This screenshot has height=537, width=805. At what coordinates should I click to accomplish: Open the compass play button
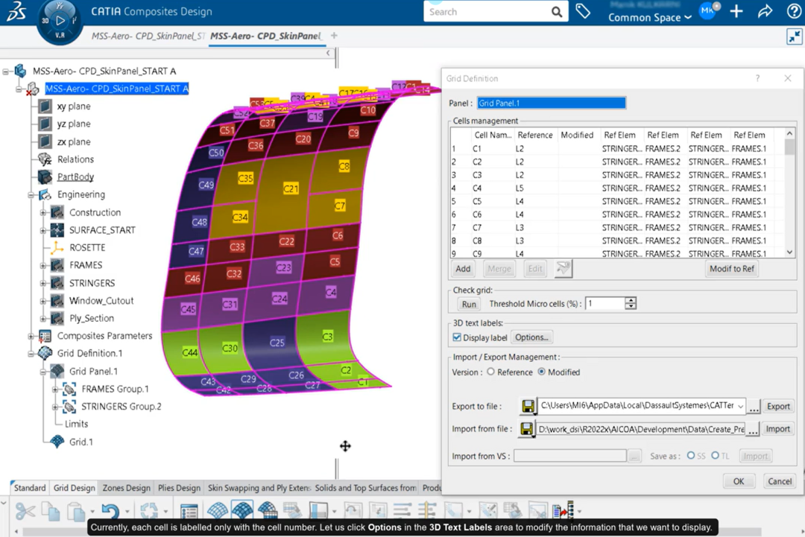[60, 21]
